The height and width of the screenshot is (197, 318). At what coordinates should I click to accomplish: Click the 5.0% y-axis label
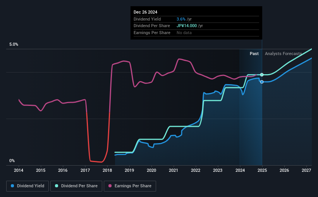click(x=14, y=45)
